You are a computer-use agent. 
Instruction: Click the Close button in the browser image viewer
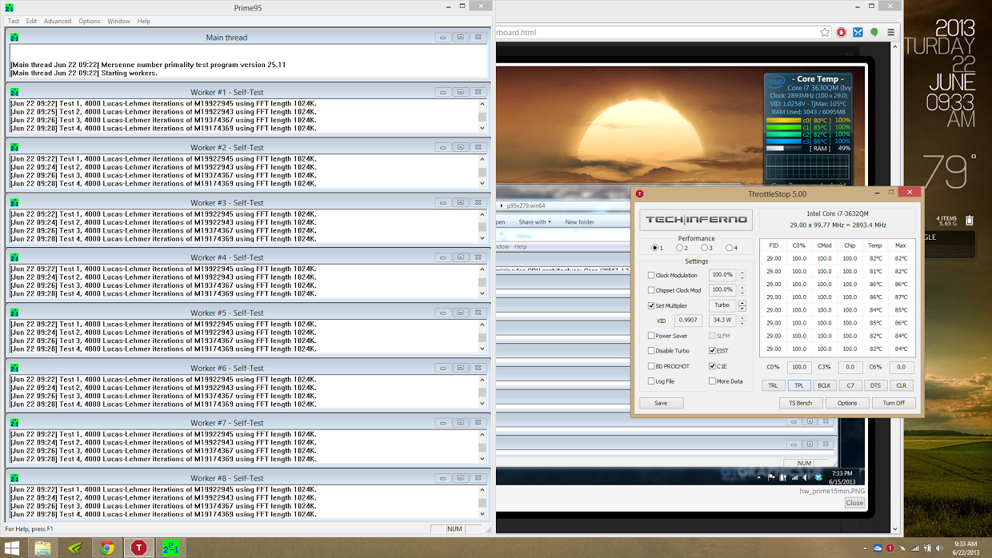pos(854,503)
